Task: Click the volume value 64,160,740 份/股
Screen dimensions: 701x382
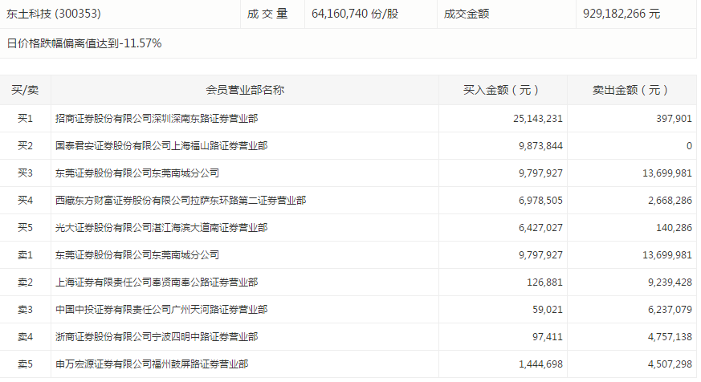Action: click(x=355, y=14)
